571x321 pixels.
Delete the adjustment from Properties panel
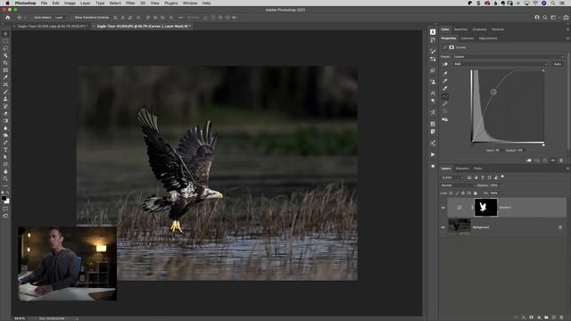[561, 160]
